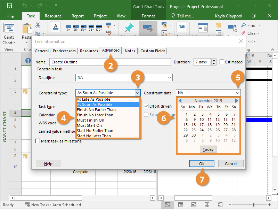278x209 pixels.
Task: Open the Resource ribbon tab
Action: 53,16
